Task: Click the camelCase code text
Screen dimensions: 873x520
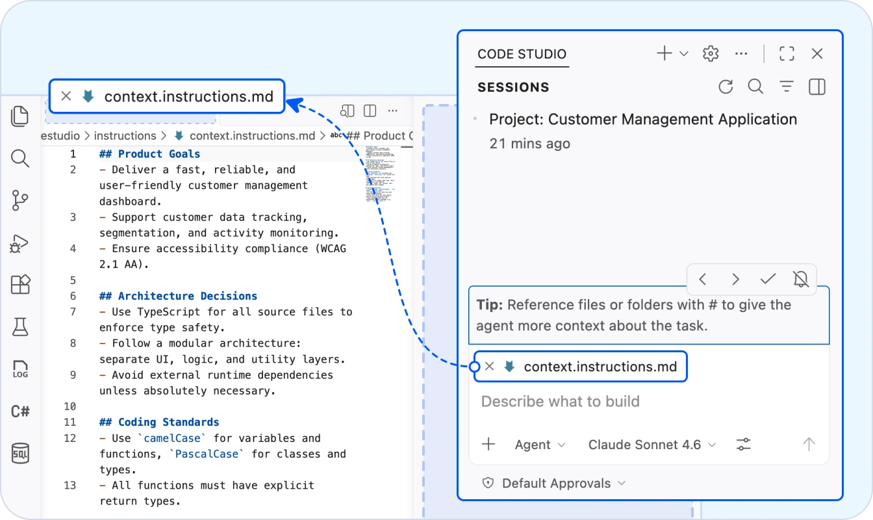Action: pyautogui.click(x=172, y=438)
